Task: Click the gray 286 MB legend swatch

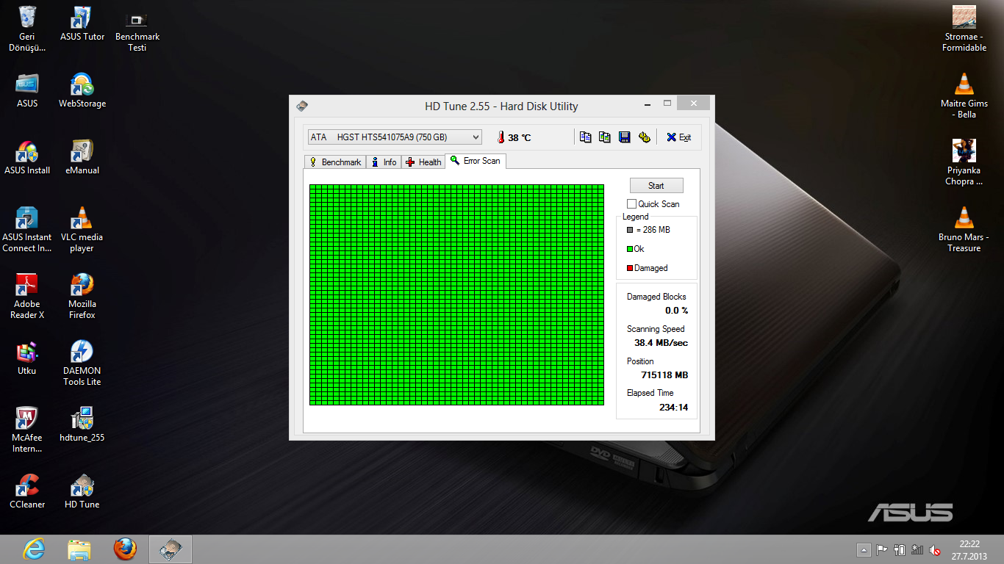Action: pyautogui.click(x=630, y=230)
